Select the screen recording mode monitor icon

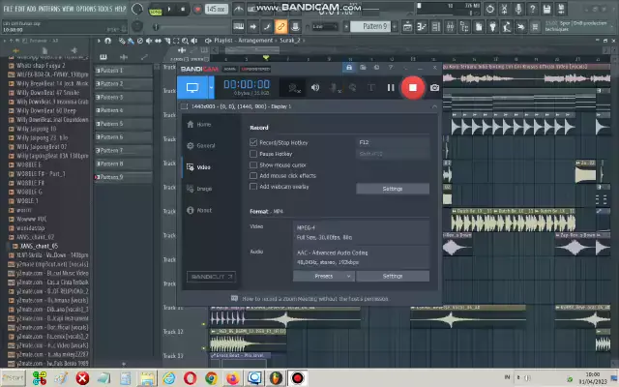pyautogui.click(x=191, y=87)
